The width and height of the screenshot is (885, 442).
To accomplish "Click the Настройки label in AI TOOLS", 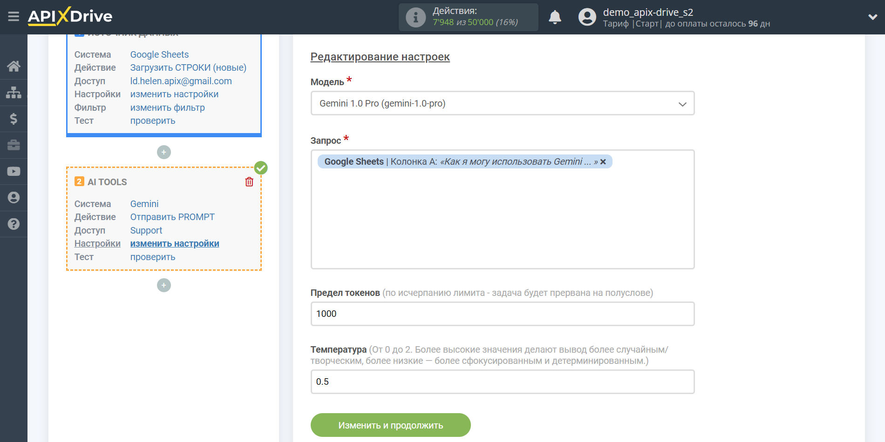I will (97, 243).
